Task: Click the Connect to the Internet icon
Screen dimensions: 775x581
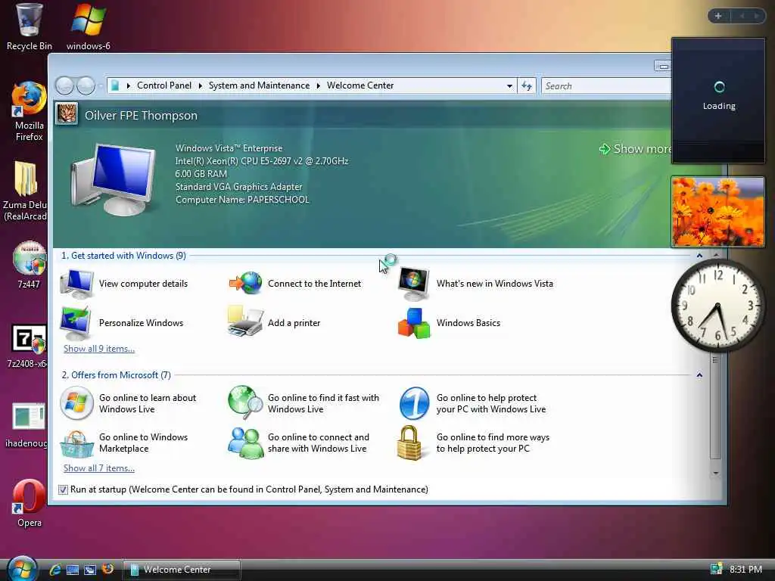Action: [x=246, y=284]
